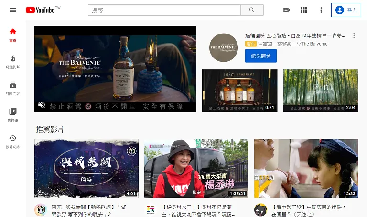Open 發燒影片 trending section

click(13, 61)
